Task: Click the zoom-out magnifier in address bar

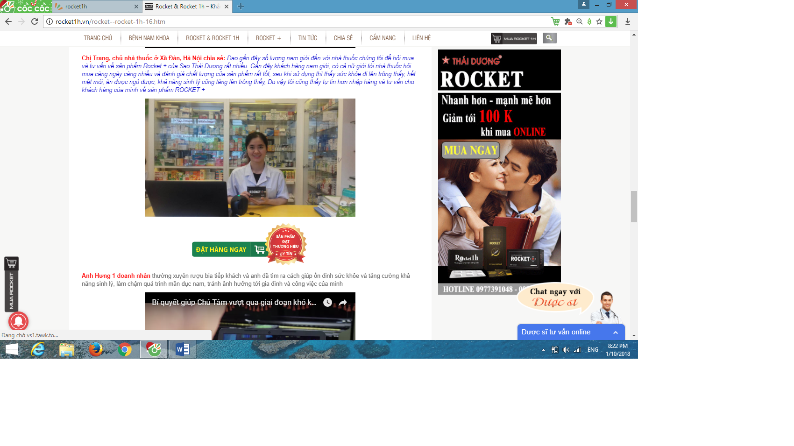Action: pos(580,21)
